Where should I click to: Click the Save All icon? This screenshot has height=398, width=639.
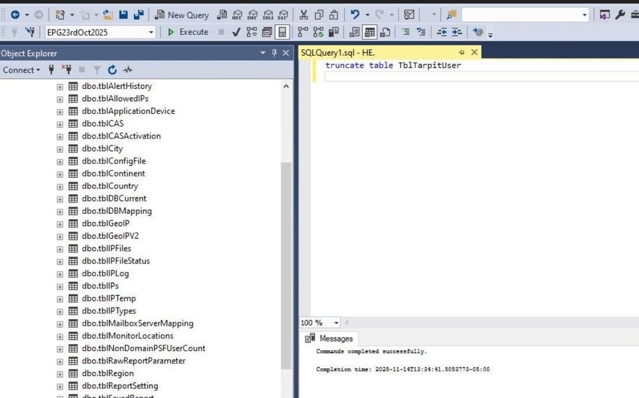point(139,15)
